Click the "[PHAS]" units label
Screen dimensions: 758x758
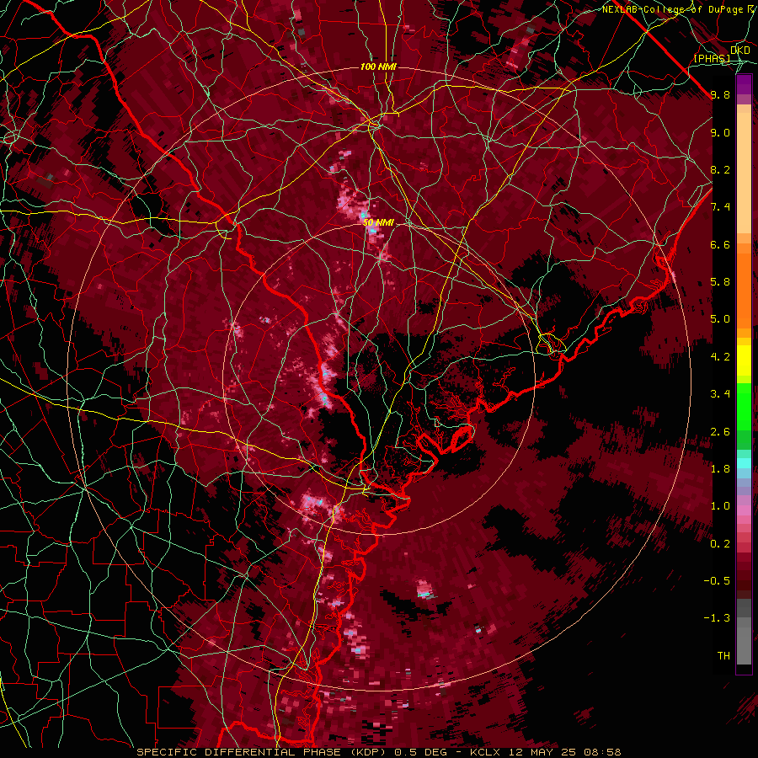712,59
